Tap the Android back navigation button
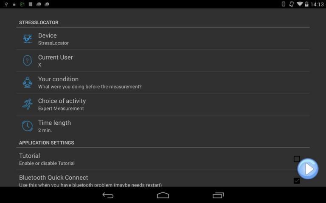 click(x=108, y=195)
